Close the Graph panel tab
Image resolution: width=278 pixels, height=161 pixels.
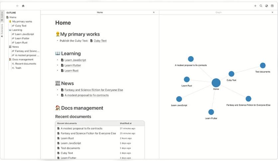272,12
